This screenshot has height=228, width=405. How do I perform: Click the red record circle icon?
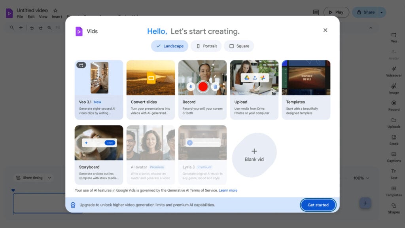coord(203,87)
